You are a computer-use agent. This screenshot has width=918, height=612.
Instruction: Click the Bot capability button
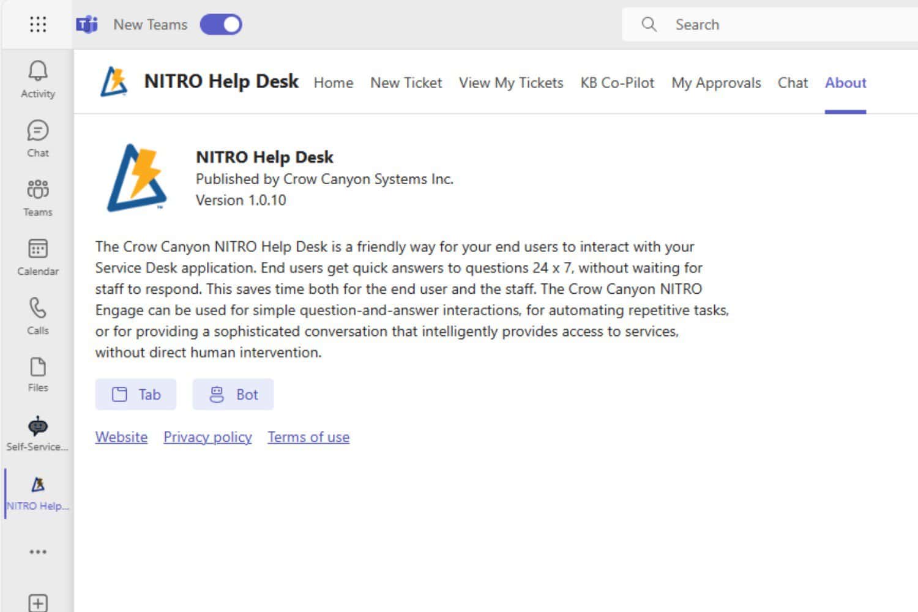pyautogui.click(x=233, y=394)
